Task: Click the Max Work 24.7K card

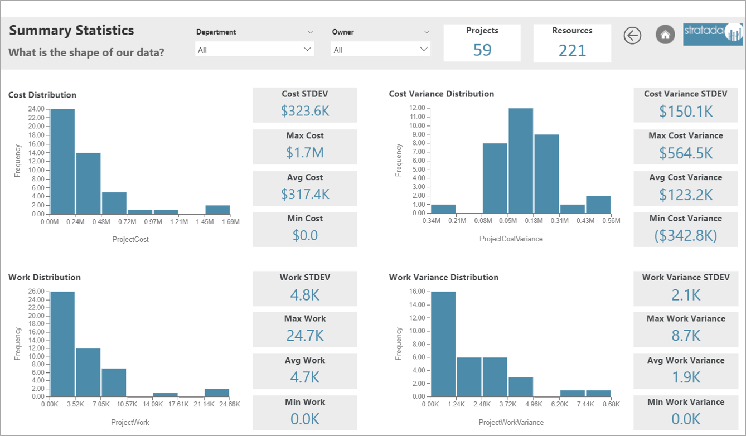Action: [x=304, y=329]
